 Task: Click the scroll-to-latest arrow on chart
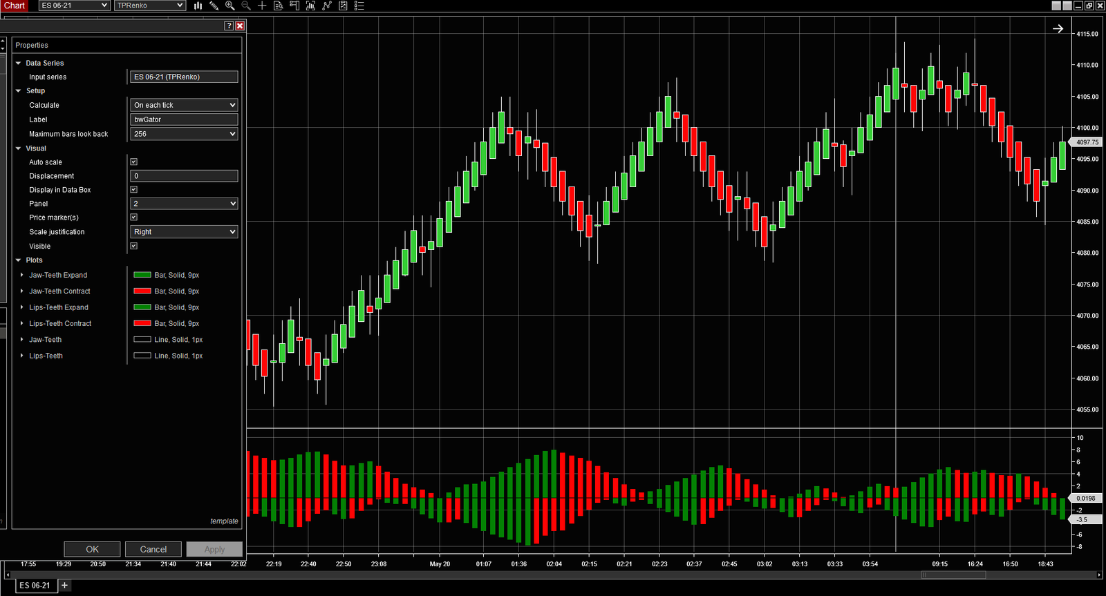1058,29
